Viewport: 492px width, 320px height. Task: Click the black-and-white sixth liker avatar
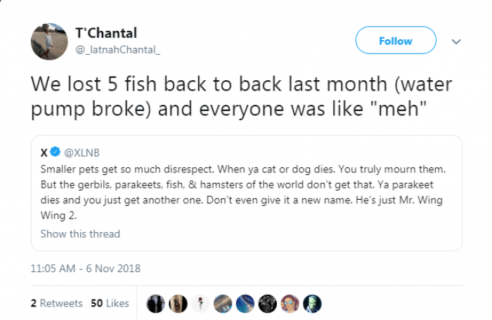pyautogui.click(x=268, y=303)
